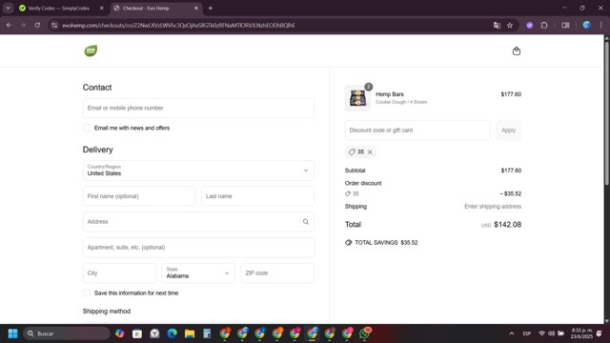Focus the Apartment, suite, etc. field
Image resolution: width=610 pixels, height=343 pixels.
198,248
